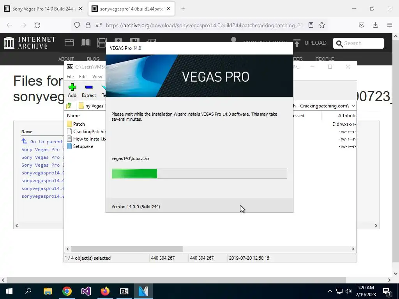The width and height of the screenshot is (399, 299).
Task: Click the up-folder icon in 7-Zip
Action: point(69,106)
